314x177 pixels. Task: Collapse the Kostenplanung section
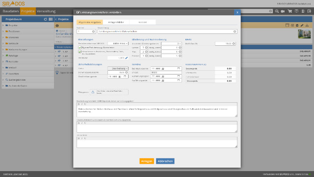click(x=55, y=47)
